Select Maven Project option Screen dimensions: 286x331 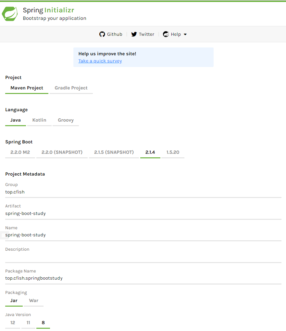(x=27, y=88)
